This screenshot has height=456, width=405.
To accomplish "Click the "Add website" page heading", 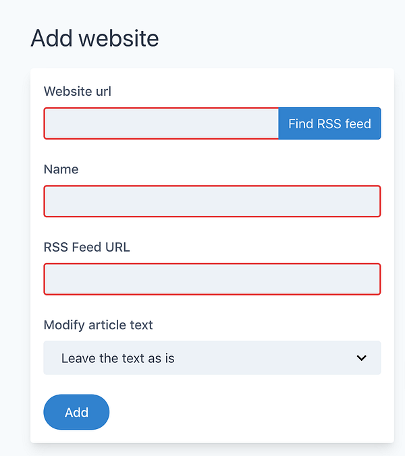I will pyautogui.click(x=94, y=38).
